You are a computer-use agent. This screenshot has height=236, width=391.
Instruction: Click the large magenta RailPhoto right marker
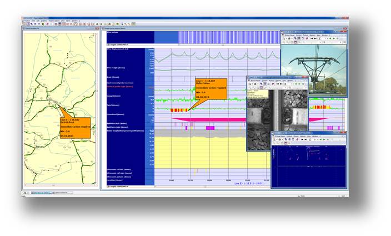pos(210,128)
